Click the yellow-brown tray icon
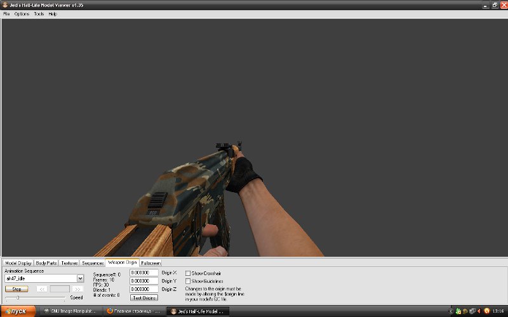 465,311
